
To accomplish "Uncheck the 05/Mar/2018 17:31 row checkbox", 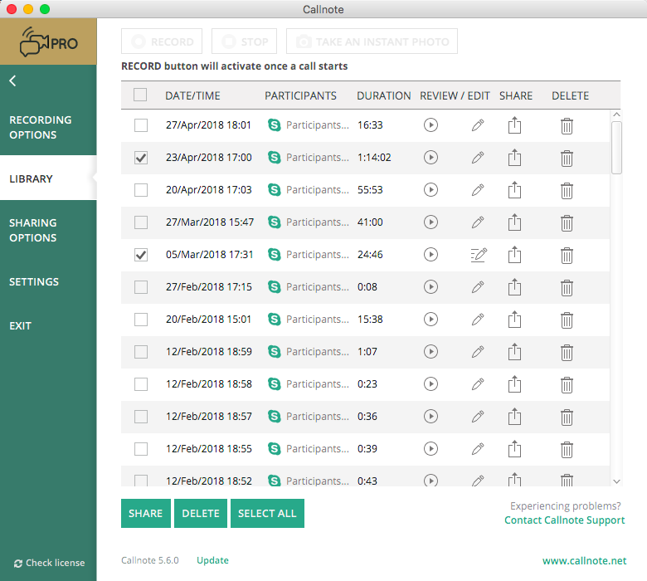I will 141,255.
